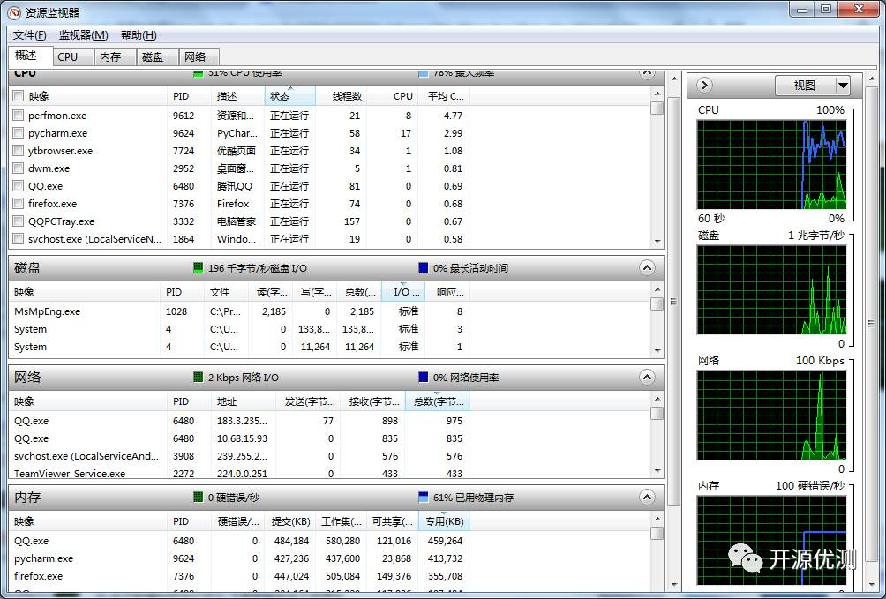Click the 视图 button
The width and height of the screenshot is (886, 599).
(x=805, y=86)
